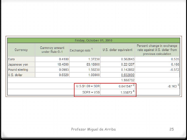Click the 'SDR1 = US$' label
Image resolution: width=187 pixels, height=140 pixels.
click(91, 92)
